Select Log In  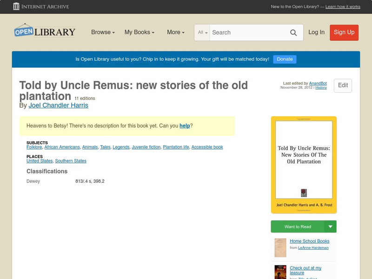pyautogui.click(x=316, y=33)
